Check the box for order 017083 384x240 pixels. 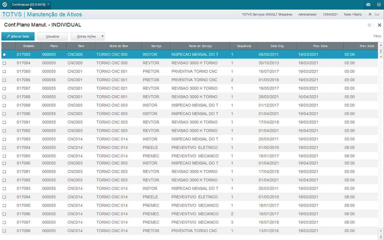(x=4, y=54)
